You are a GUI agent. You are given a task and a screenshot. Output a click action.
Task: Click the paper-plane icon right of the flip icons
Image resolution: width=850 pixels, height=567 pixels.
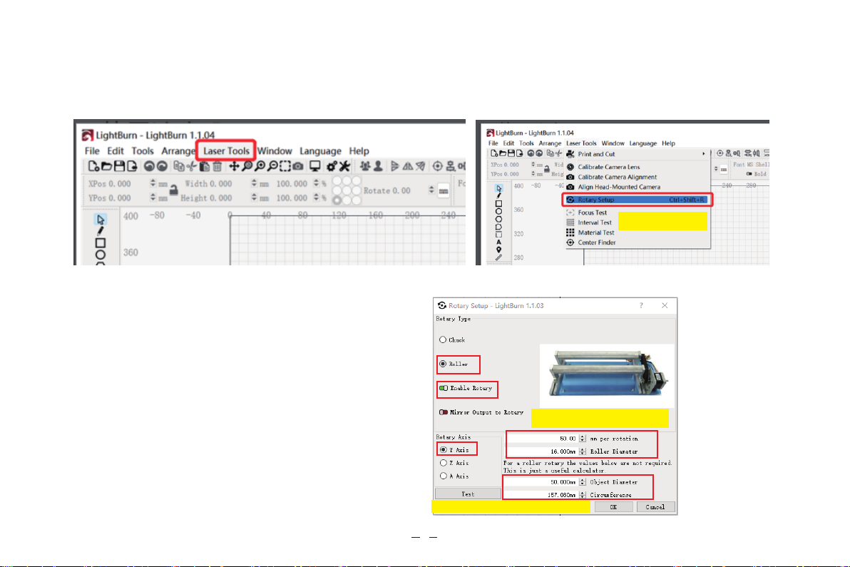(421, 166)
